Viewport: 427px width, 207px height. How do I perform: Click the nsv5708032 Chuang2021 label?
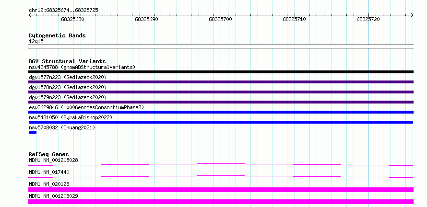[x=62, y=127]
